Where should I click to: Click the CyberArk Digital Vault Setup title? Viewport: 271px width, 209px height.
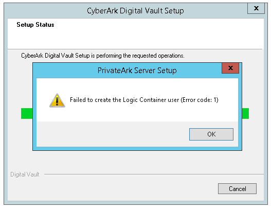pyautogui.click(x=135, y=11)
